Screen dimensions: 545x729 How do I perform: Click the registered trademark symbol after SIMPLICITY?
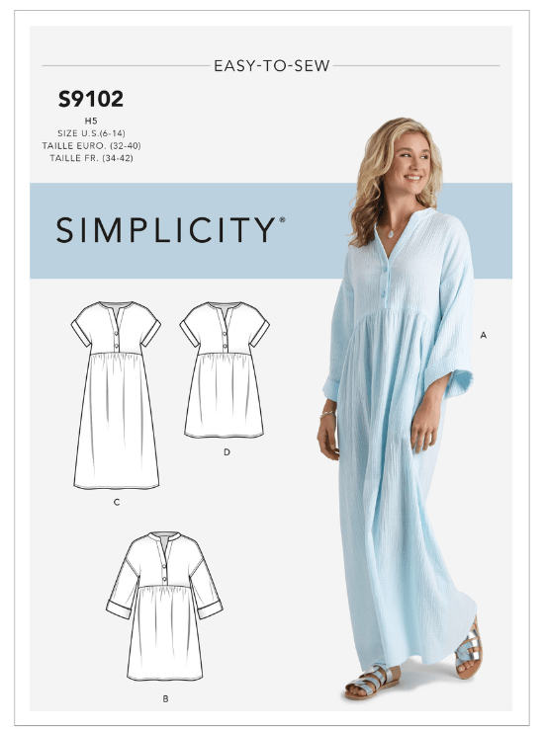click(282, 219)
